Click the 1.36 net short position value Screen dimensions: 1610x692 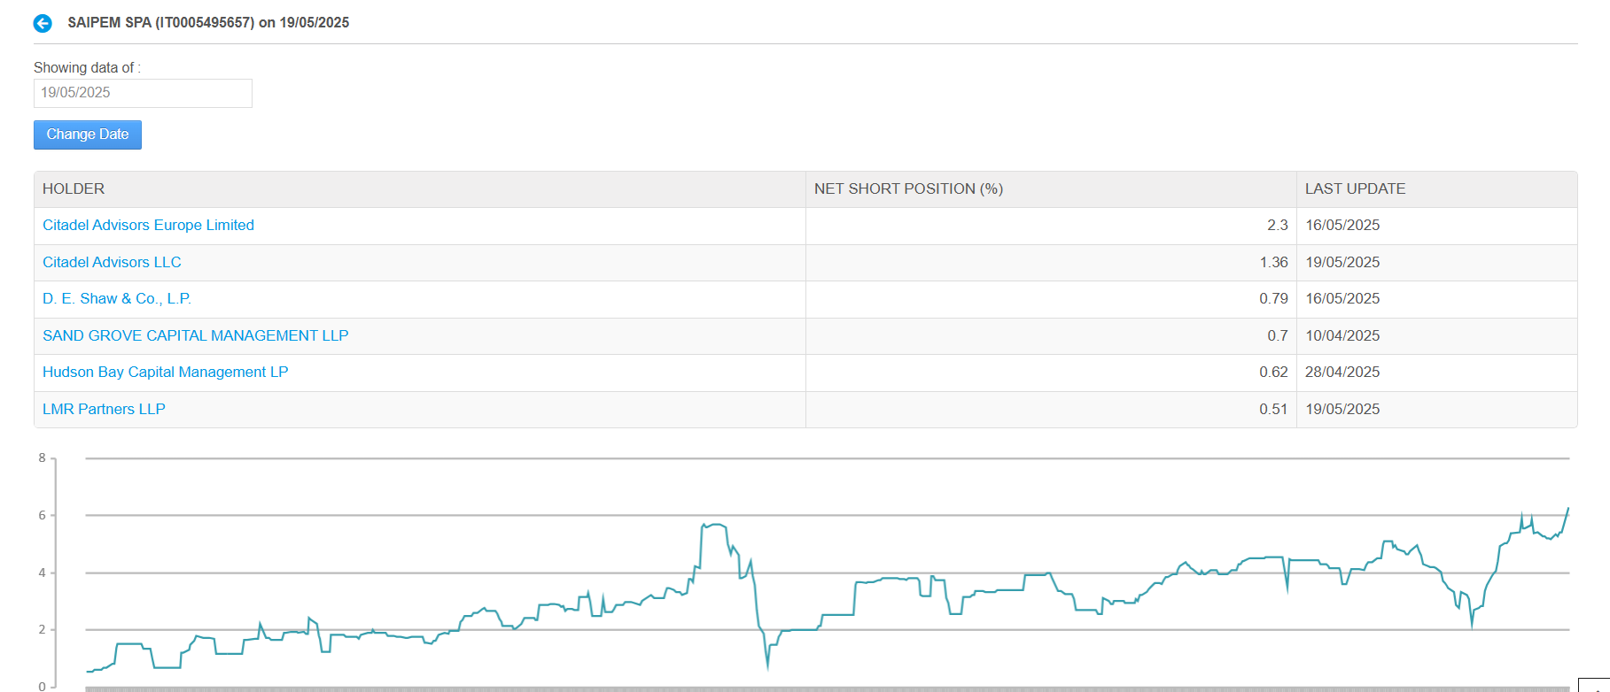click(1273, 263)
